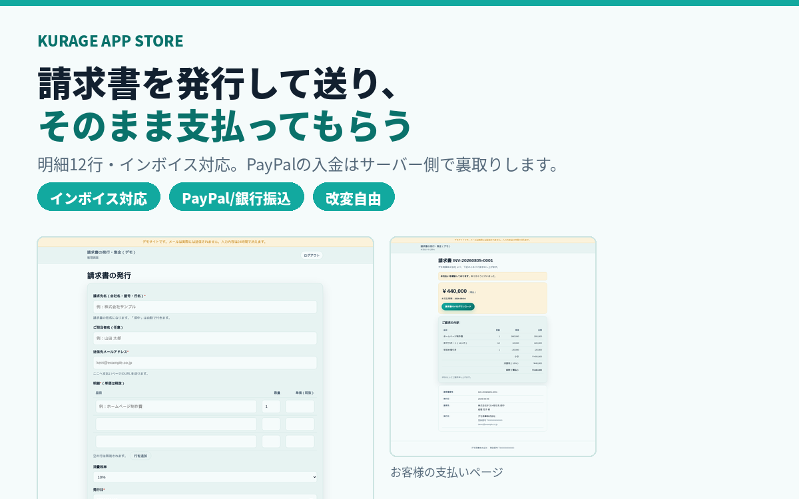Viewport: 799px width, 499px height.
Task: Click the ¥440,000 total amount
Action: click(x=455, y=291)
